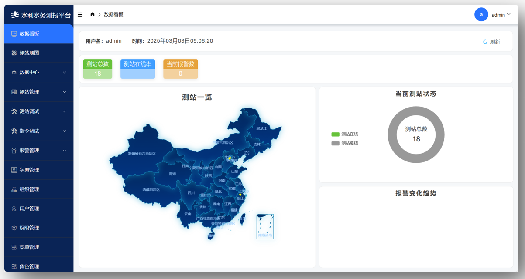The height and width of the screenshot is (279, 525).
Task: Open the 用户管理 menu item
Action: tap(39, 208)
